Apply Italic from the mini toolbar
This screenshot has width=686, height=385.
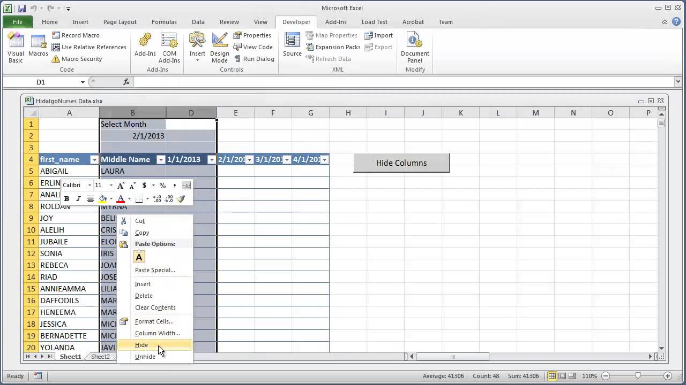(x=78, y=199)
